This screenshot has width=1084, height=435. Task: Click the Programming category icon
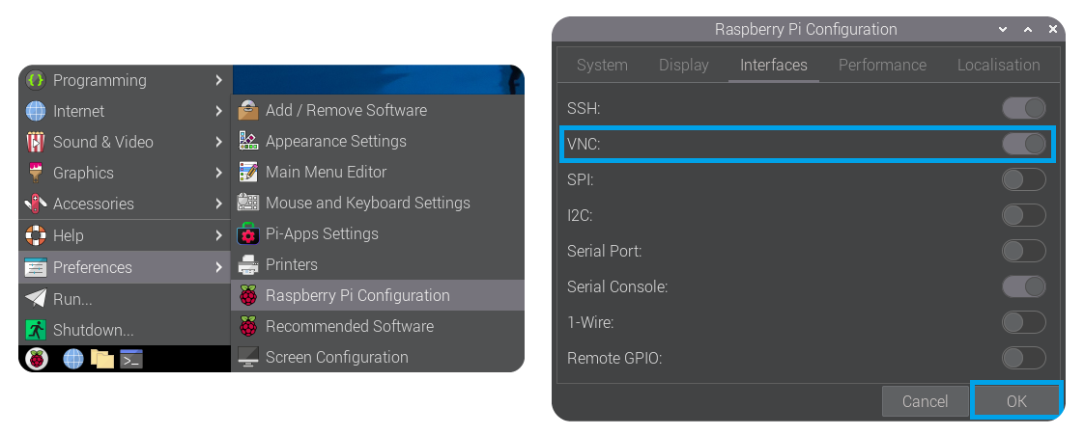pos(35,80)
